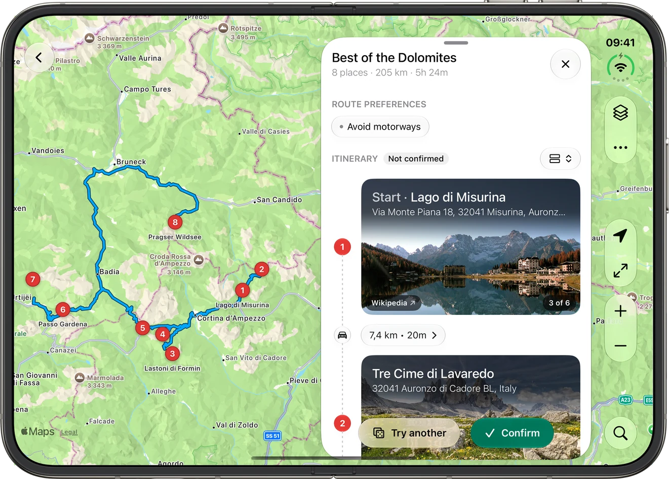Screen dimensions: 669x479
Task: Zoom in with the plus button
Action: [620, 311]
